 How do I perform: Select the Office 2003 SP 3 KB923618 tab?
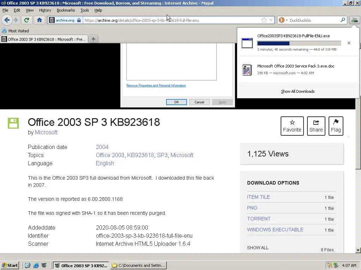coord(44,39)
